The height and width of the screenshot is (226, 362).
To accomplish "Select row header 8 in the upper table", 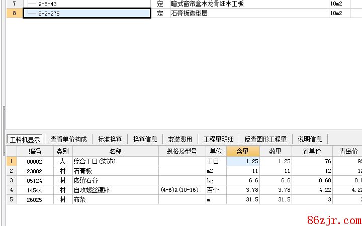I will 14,14.
